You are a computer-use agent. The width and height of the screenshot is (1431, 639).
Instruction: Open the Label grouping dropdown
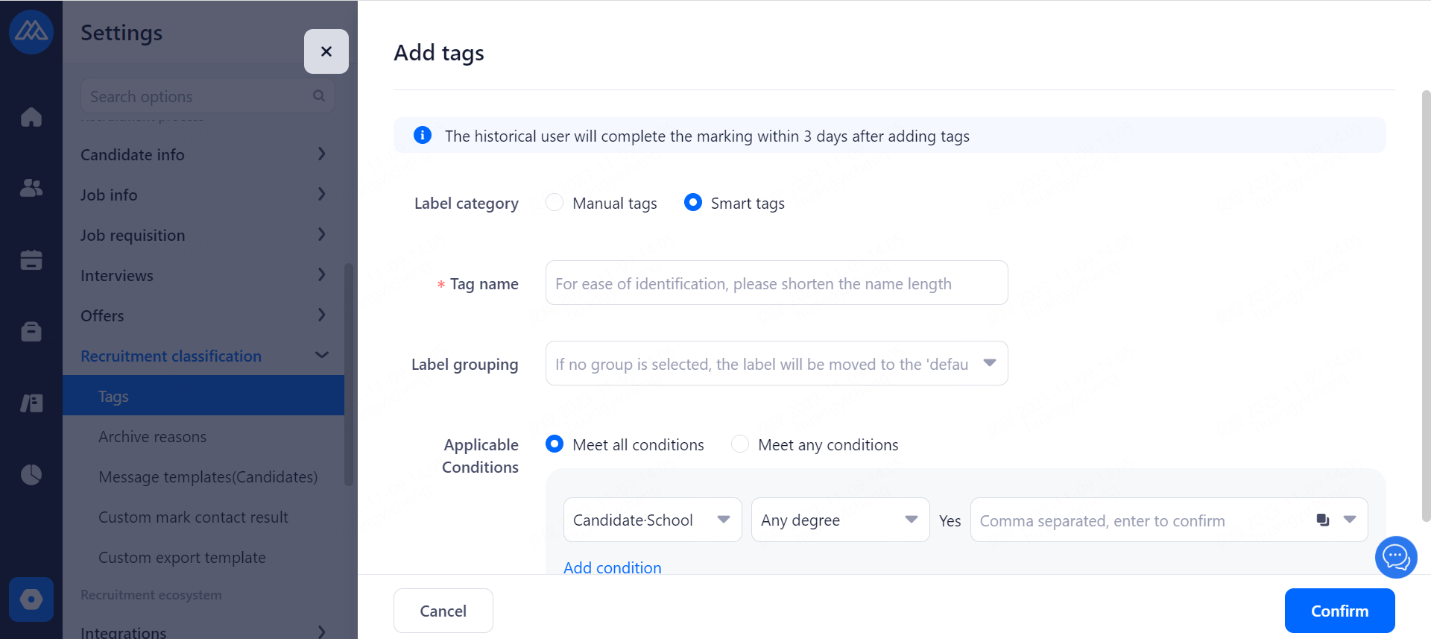tap(776, 363)
